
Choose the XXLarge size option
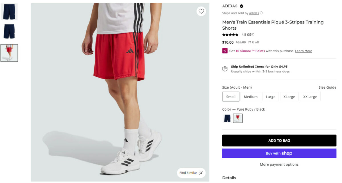point(310,97)
